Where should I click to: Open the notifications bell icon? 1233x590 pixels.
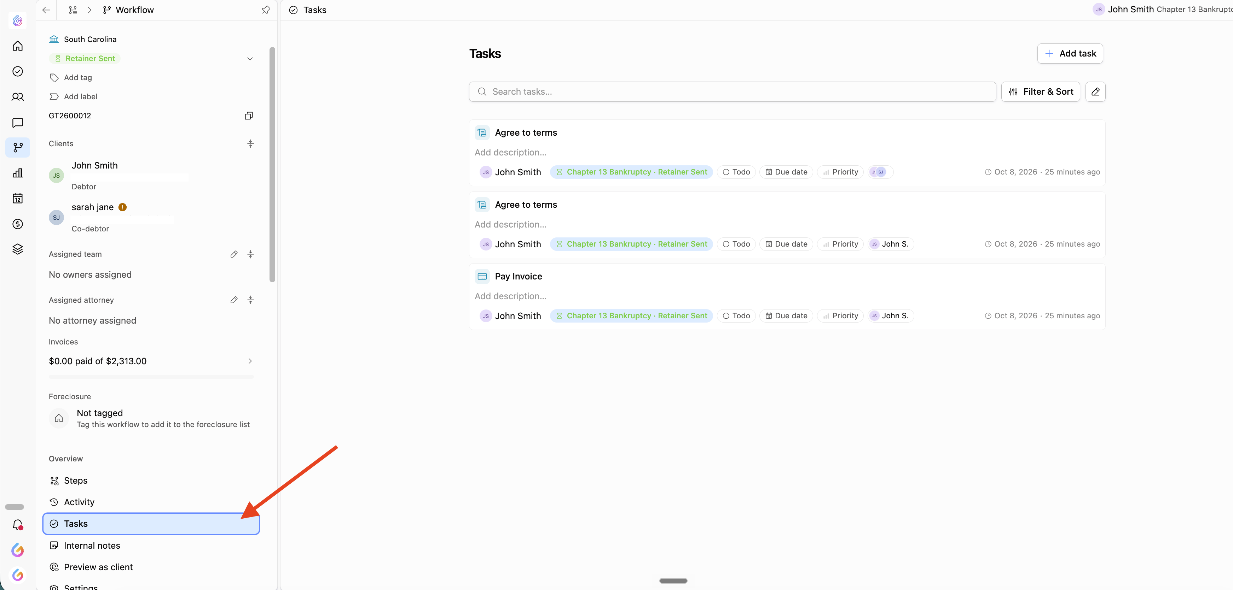[18, 525]
